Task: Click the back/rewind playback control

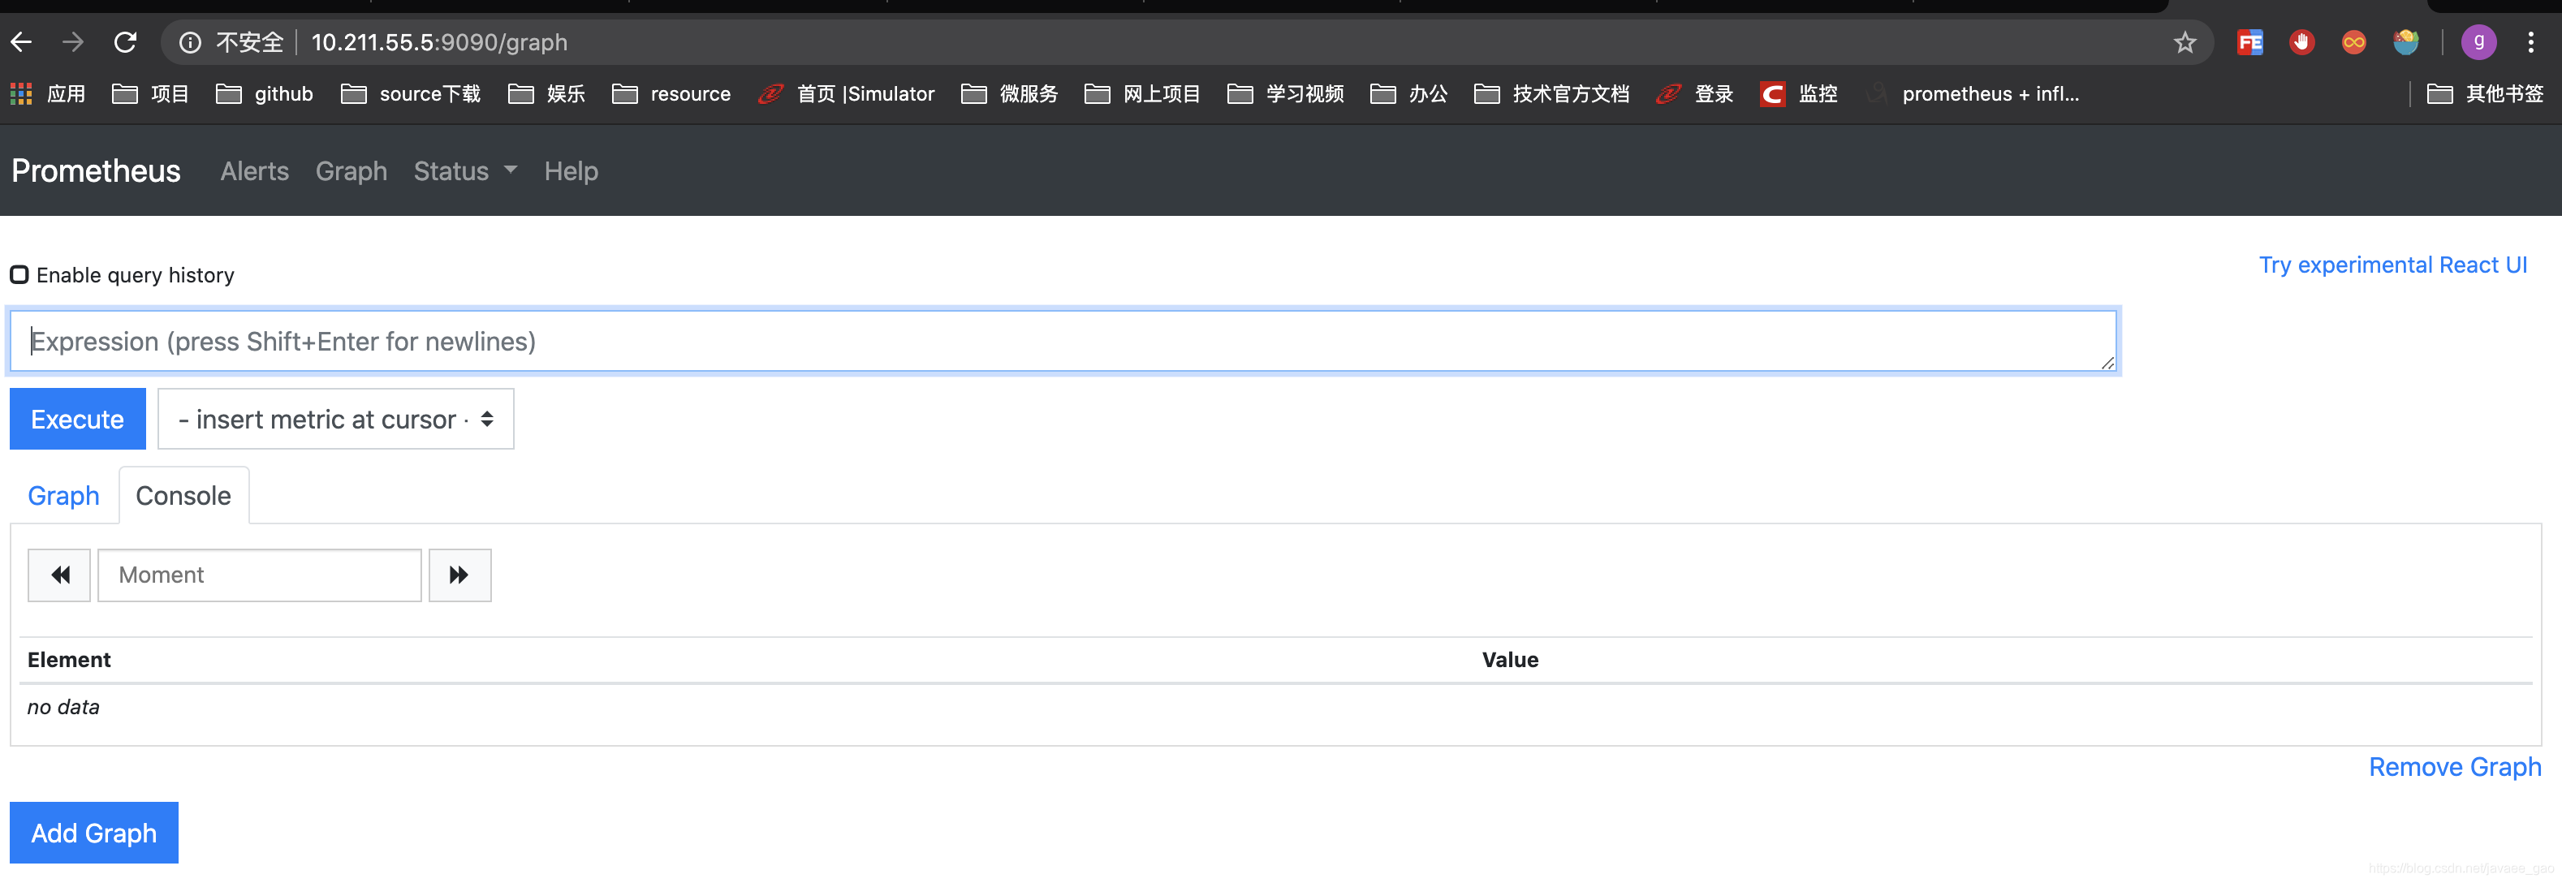Action: [x=60, y=575]
